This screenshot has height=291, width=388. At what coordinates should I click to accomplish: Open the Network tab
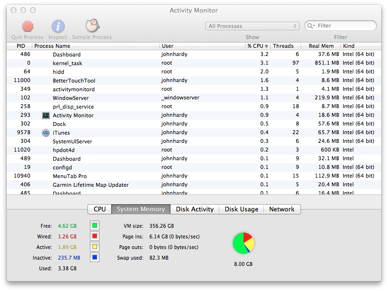282,209
